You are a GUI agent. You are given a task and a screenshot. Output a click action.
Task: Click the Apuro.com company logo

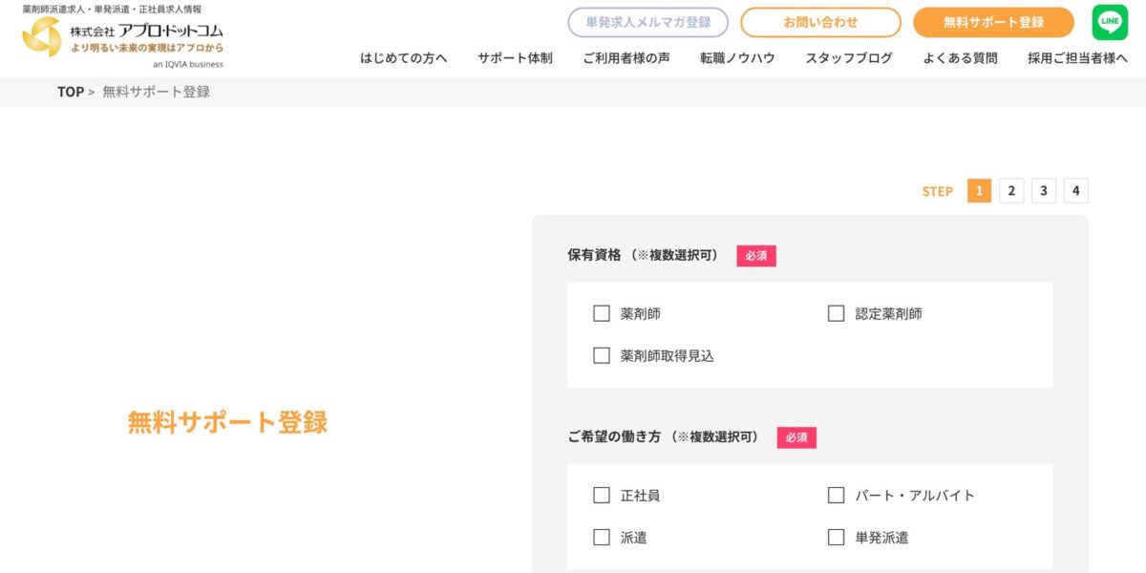tap(123, 37)
